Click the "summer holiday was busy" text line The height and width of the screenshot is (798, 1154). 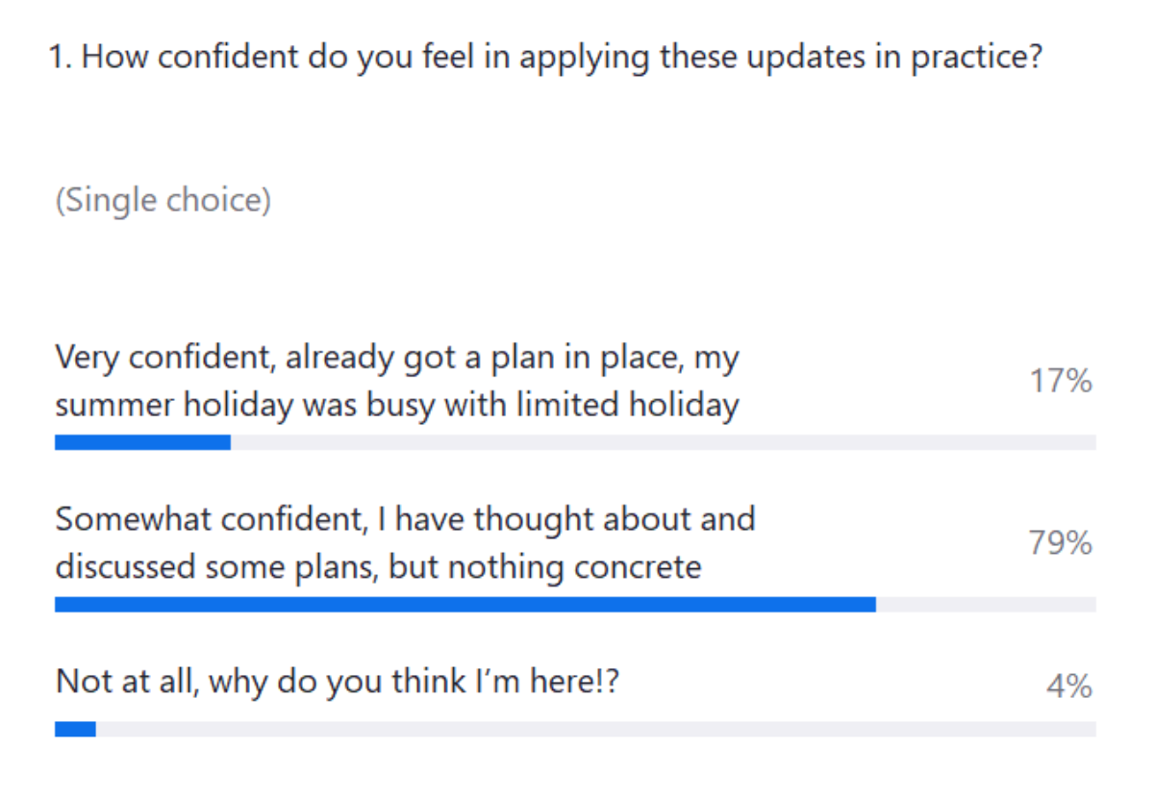[397, 405]
